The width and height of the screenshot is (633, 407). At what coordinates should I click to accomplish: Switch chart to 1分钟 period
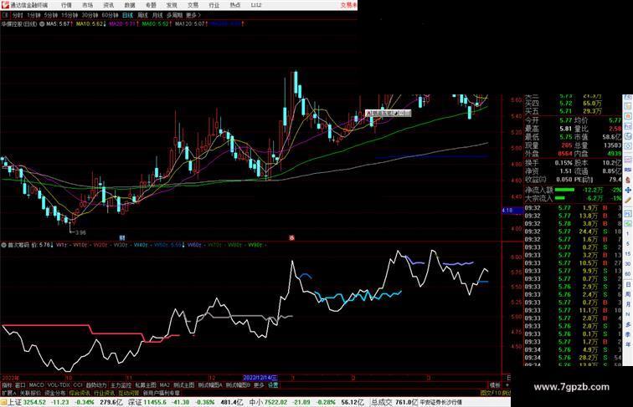coord(33,15)
